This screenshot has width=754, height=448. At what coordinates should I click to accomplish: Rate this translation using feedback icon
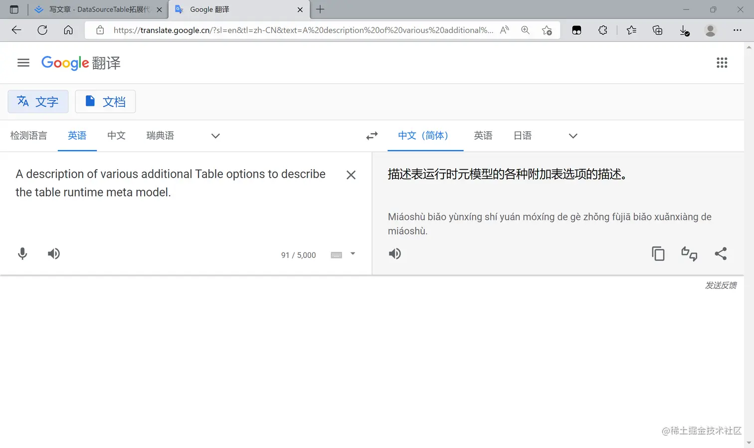689,254
